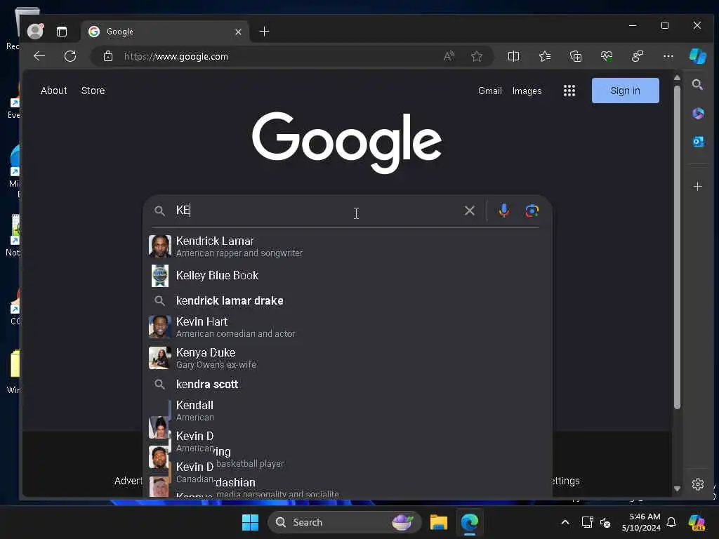Viewport: 719px width, 539px height.
Task: Open Outlook sidebar icon
Action: click(x=698, y=142)
